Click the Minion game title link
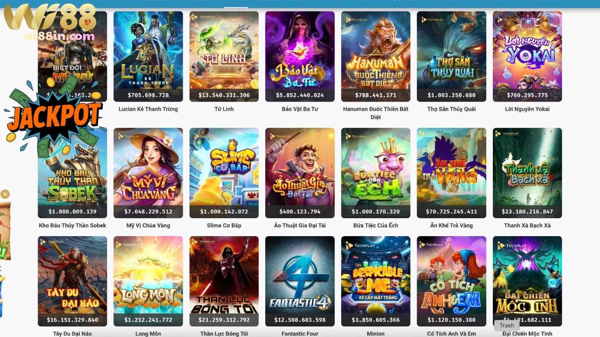The width and height of the screenshot is (600, 337). (x=376, y=333)
